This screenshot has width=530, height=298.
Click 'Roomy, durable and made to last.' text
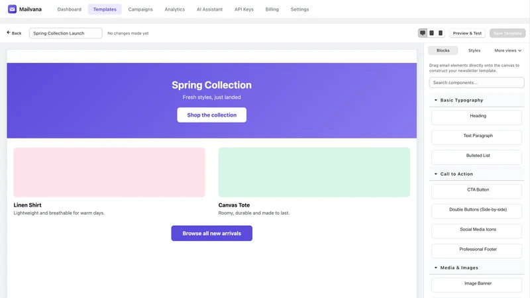254,213
